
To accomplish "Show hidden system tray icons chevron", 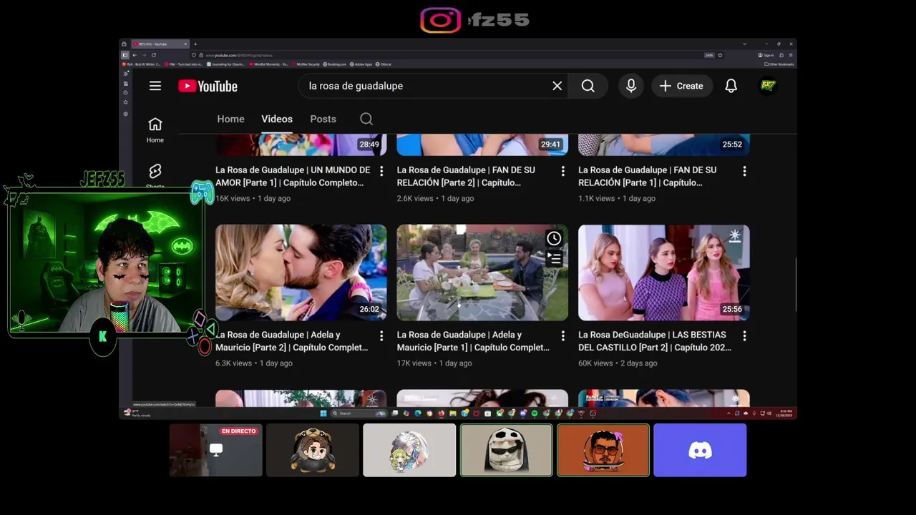I will pyautogui.click(x=729, y=413).
